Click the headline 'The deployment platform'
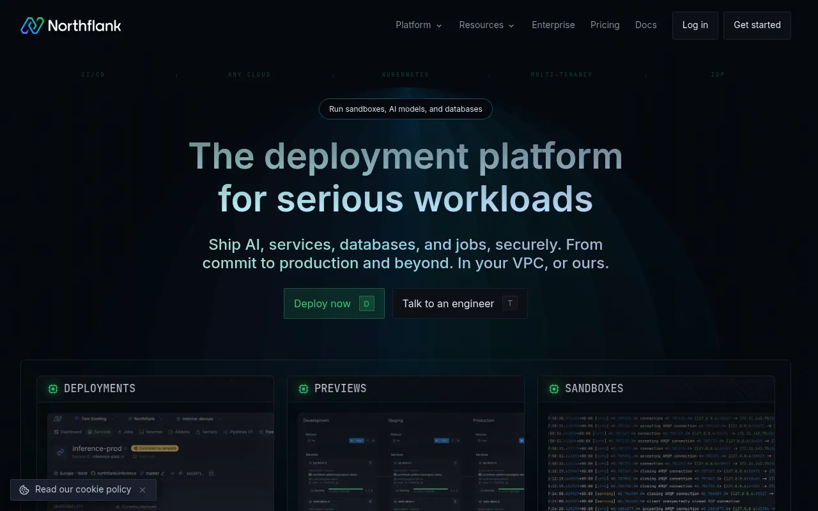Screen dimensions: 818x511 pyautogui.click(x=406, y=156)
